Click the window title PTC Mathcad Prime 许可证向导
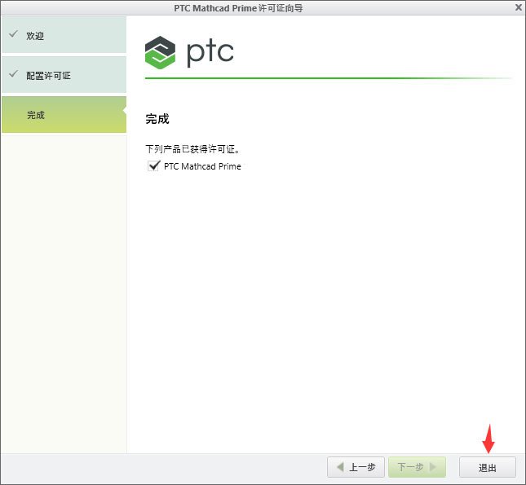Screen dimensions: 526x485 238,8
